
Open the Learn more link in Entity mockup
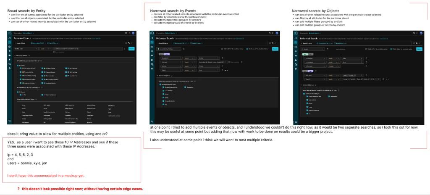coord(96,38)
